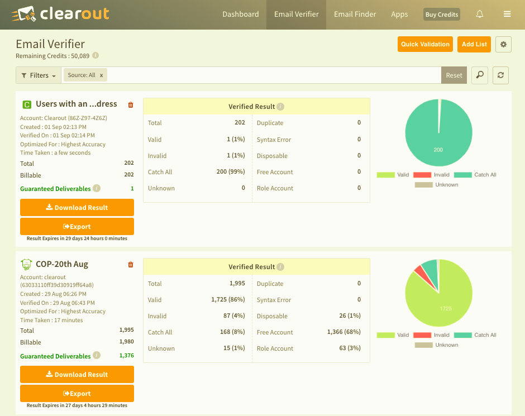Image resolution: width=525 pixels, height=416 pixels.
Task: Click Guaranteed Deliverables info icon for first list
Action: click(x=97, y=188)
